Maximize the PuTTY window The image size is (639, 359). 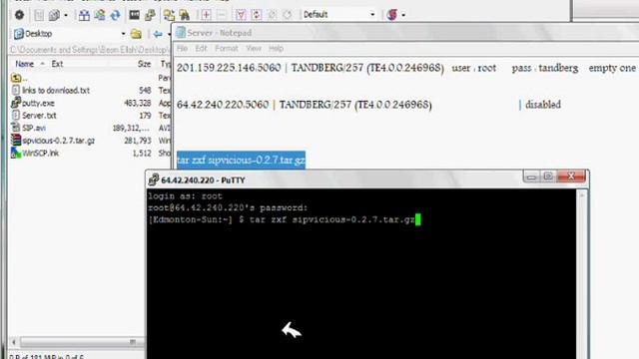click(x=548, y=177)
